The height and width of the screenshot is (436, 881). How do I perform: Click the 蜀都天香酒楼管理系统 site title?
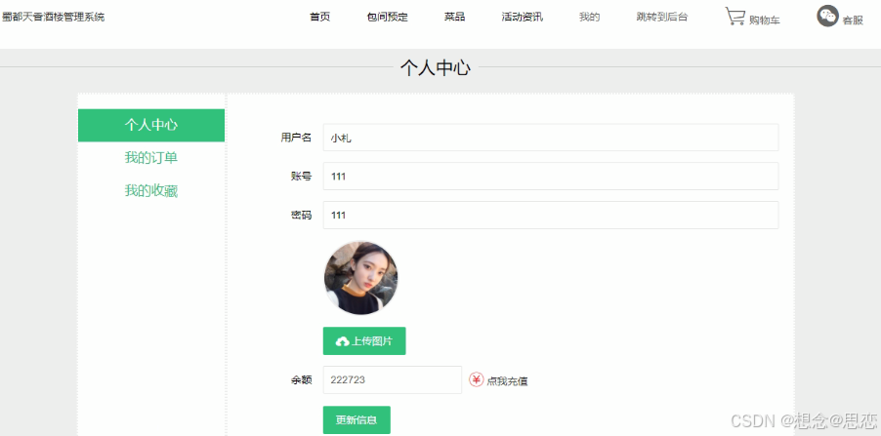pos(53,17)
